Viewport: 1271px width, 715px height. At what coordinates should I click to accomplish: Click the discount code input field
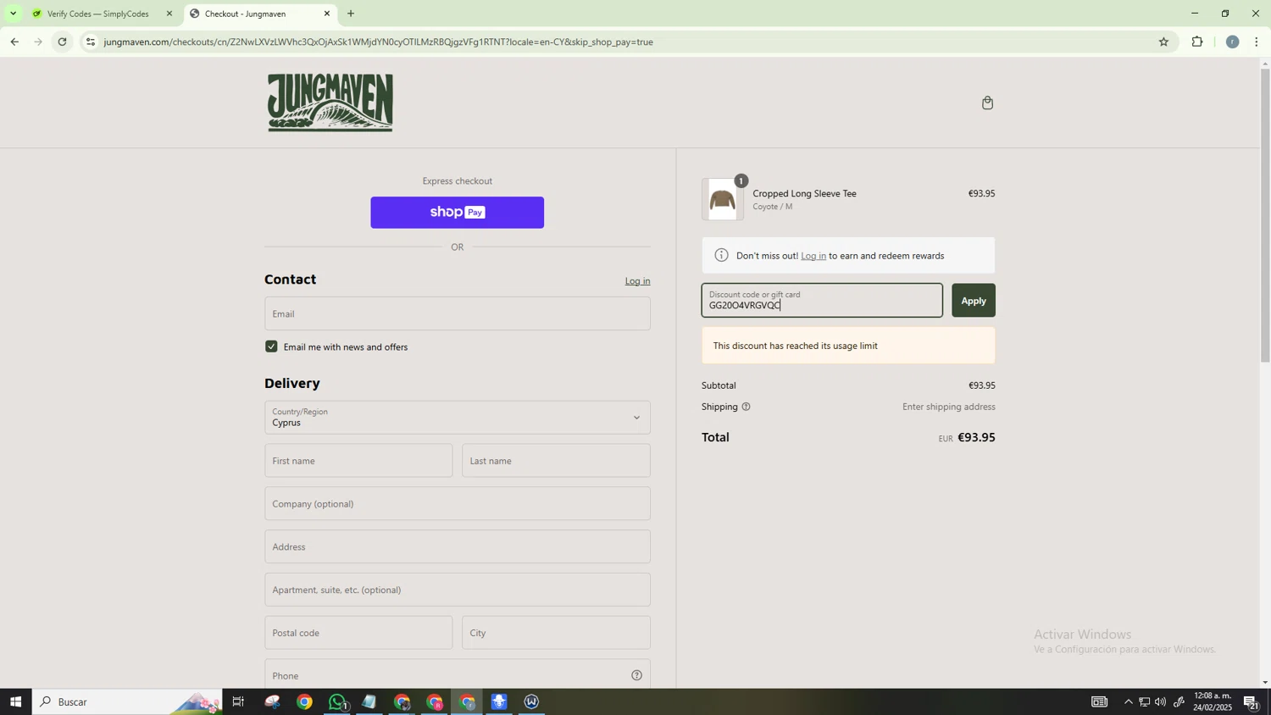tap(822, 301)
